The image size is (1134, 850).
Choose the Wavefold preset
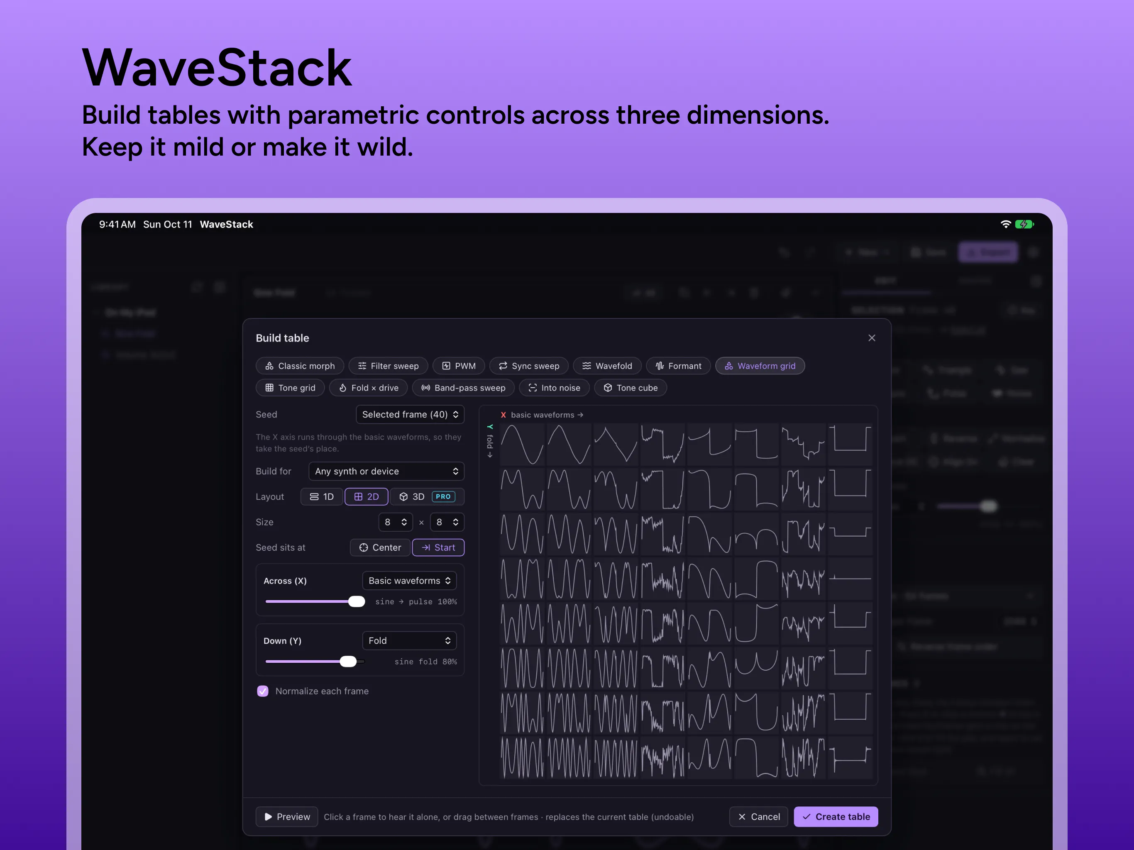tap(607, 366)
